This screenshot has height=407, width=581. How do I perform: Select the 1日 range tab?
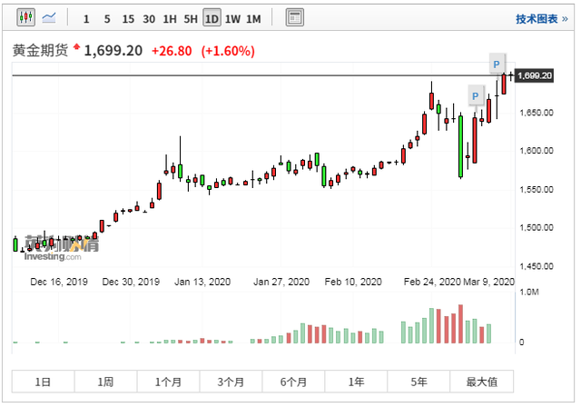tap(43, 382)
